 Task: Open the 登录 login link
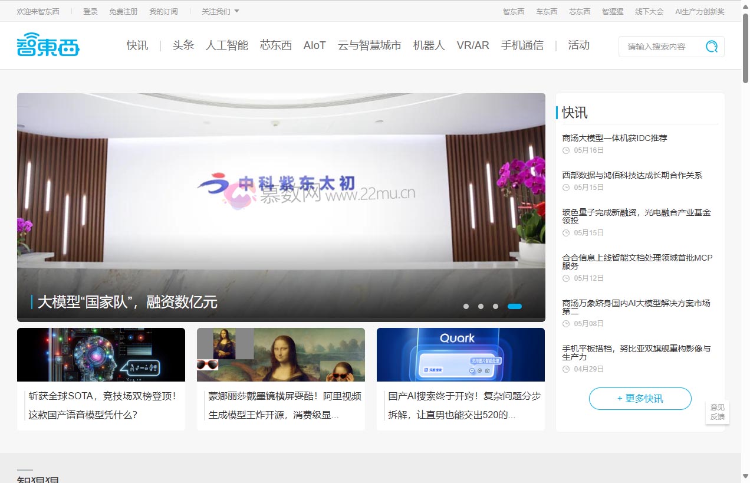[x=90, y=11]
